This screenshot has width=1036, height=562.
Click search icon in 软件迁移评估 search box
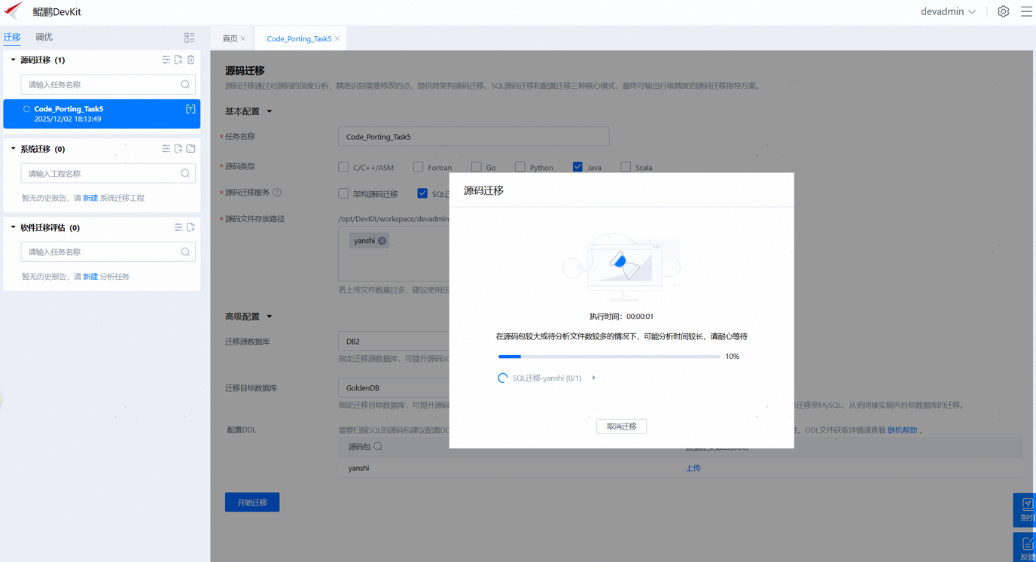(185, 252)
